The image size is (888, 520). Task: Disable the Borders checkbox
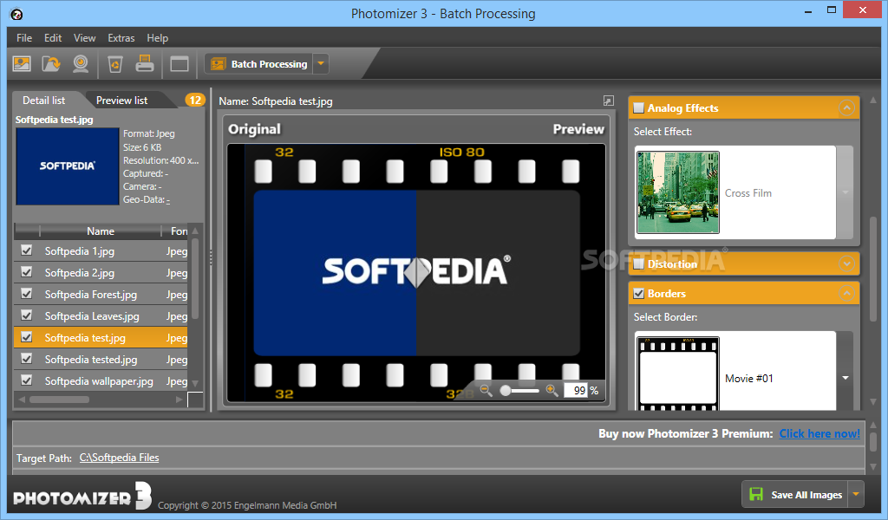[639, 293]
